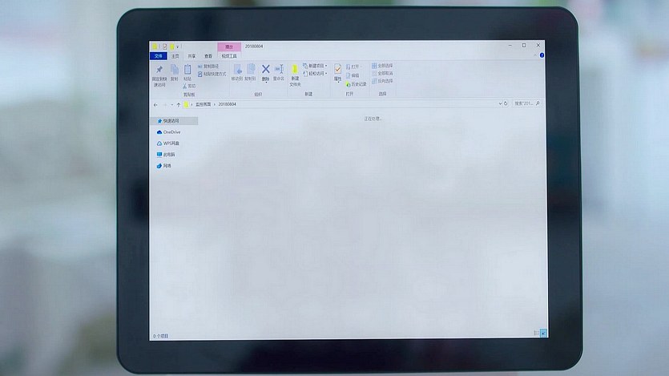Select This PC (此电脑) in sidebar
The image size is (669, 376).
click(x=166, y=155)
